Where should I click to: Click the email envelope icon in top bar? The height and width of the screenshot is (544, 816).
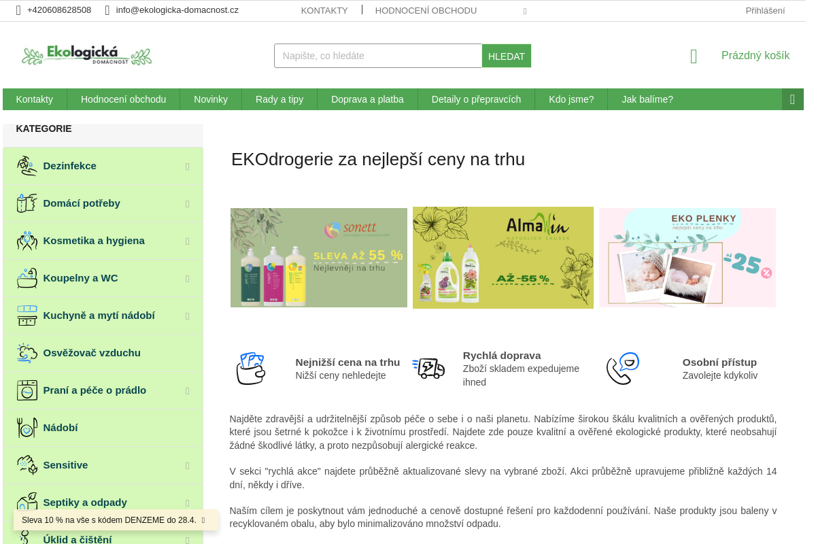click(x=107, y=10)
